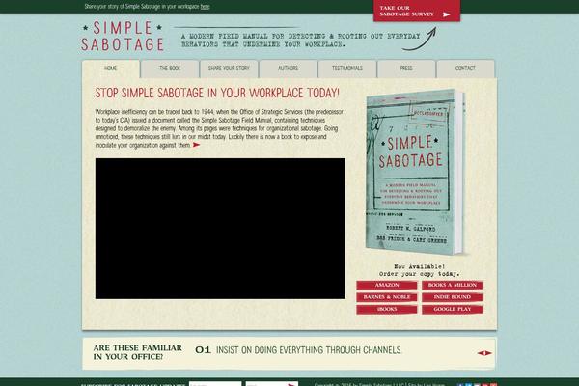Get the book on Google Play
Image resolution: width=579 pixels, height=386 pixels.
click(x=453, y=309)
